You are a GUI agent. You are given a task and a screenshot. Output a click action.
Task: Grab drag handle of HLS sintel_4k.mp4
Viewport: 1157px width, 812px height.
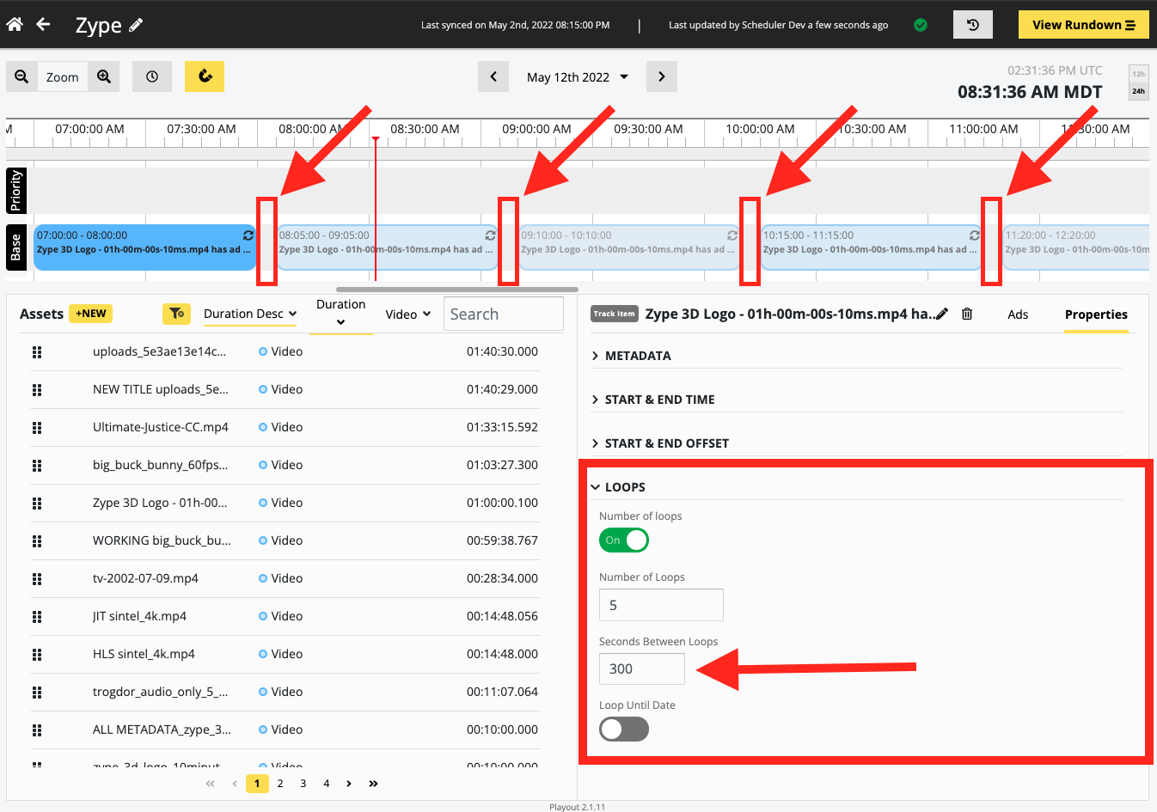(x=37, y=654)
